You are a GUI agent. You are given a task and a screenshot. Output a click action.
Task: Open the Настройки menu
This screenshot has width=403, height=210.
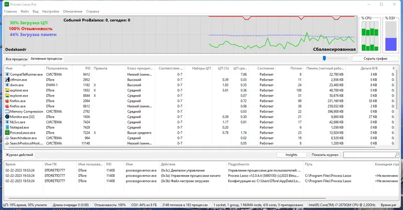click(x=51, y=11)
